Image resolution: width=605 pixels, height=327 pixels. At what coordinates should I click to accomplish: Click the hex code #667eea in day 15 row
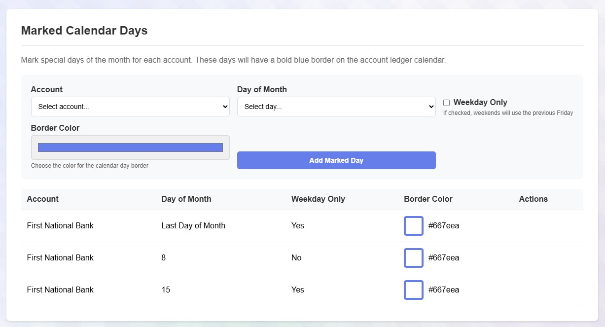444,290
